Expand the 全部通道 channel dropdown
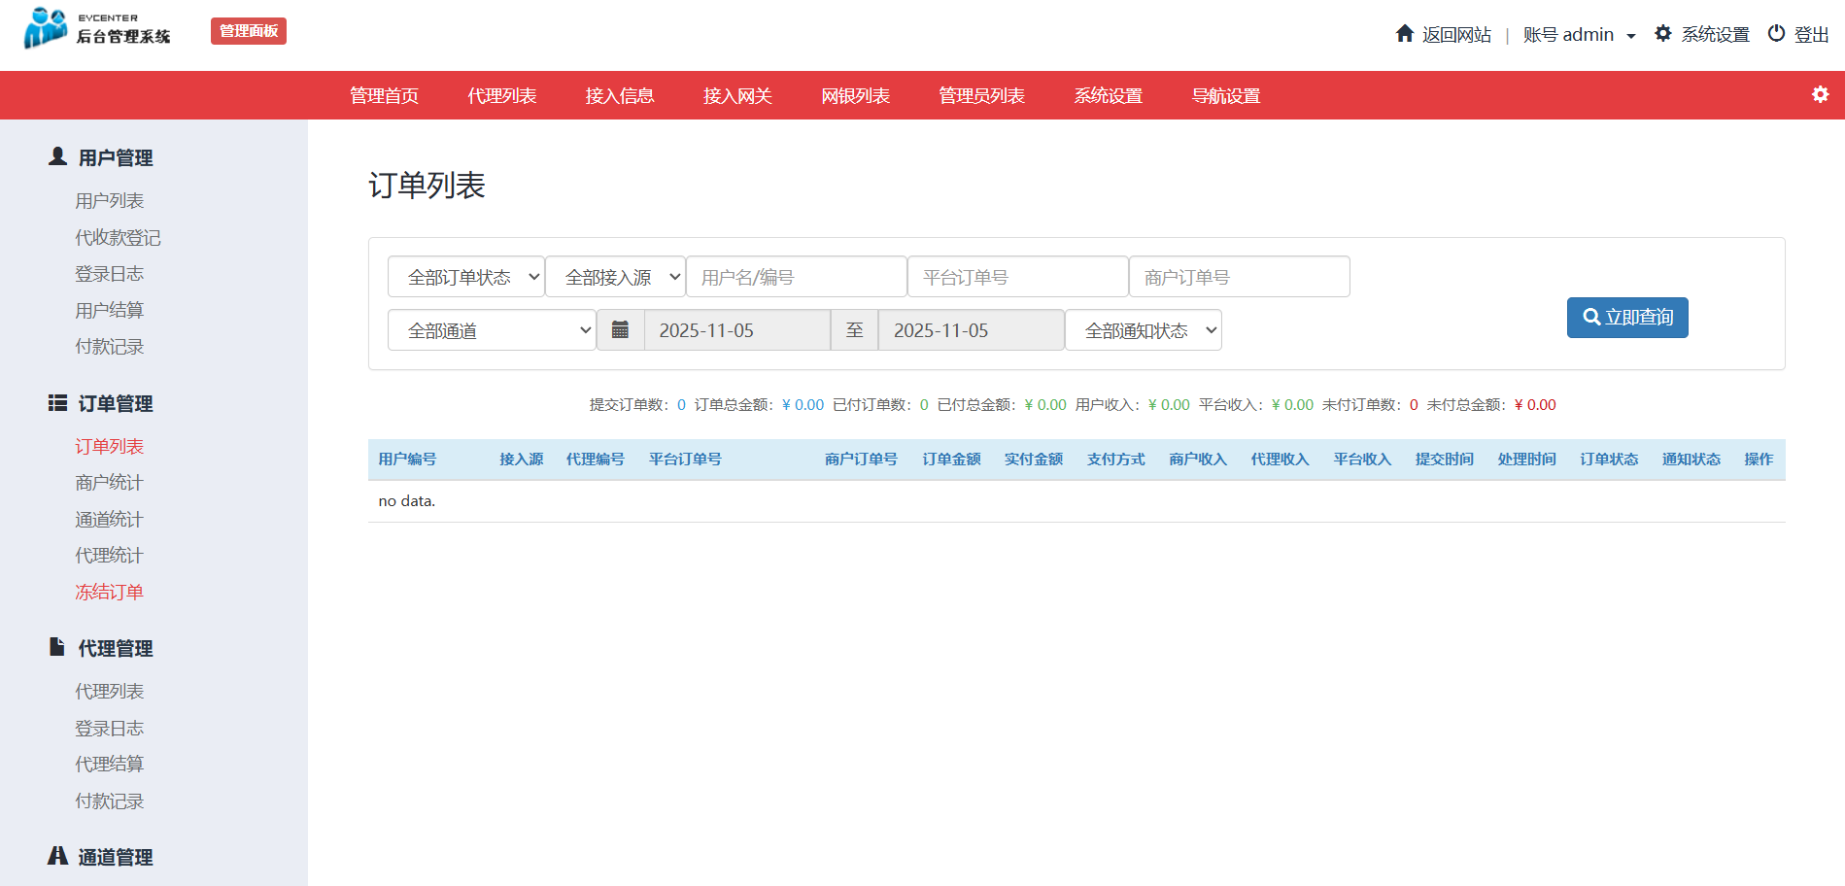 (492, 330)
